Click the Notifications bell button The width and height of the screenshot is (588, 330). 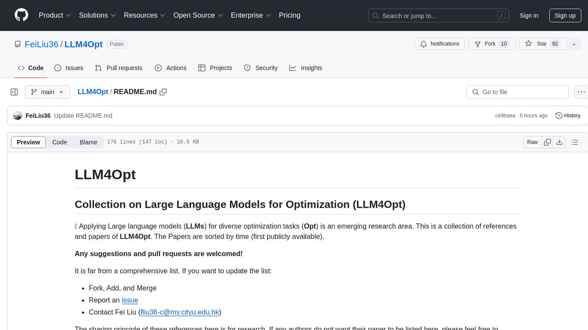pos(440,44)
